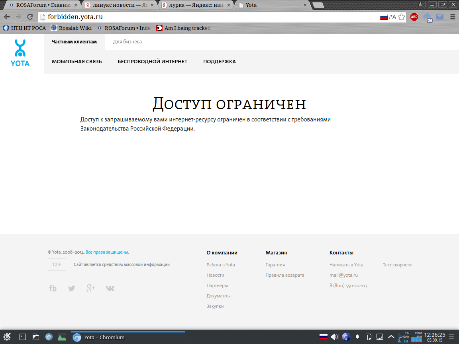Image resolution: width=459 pixels, height=344 pixels.
Task: Click the mail@yota.ru email link
Action: [x=344, y=275]
